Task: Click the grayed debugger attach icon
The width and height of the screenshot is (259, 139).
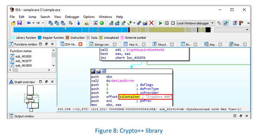Action: (219, 23)
